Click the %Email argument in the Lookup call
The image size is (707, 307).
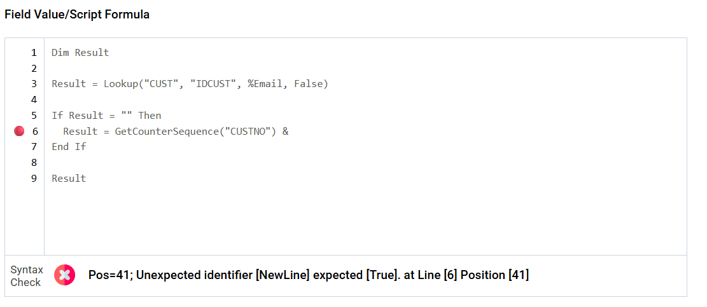coord(265,84)
